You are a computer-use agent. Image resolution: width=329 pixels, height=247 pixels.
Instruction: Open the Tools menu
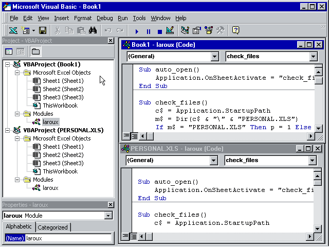[139, 19]
